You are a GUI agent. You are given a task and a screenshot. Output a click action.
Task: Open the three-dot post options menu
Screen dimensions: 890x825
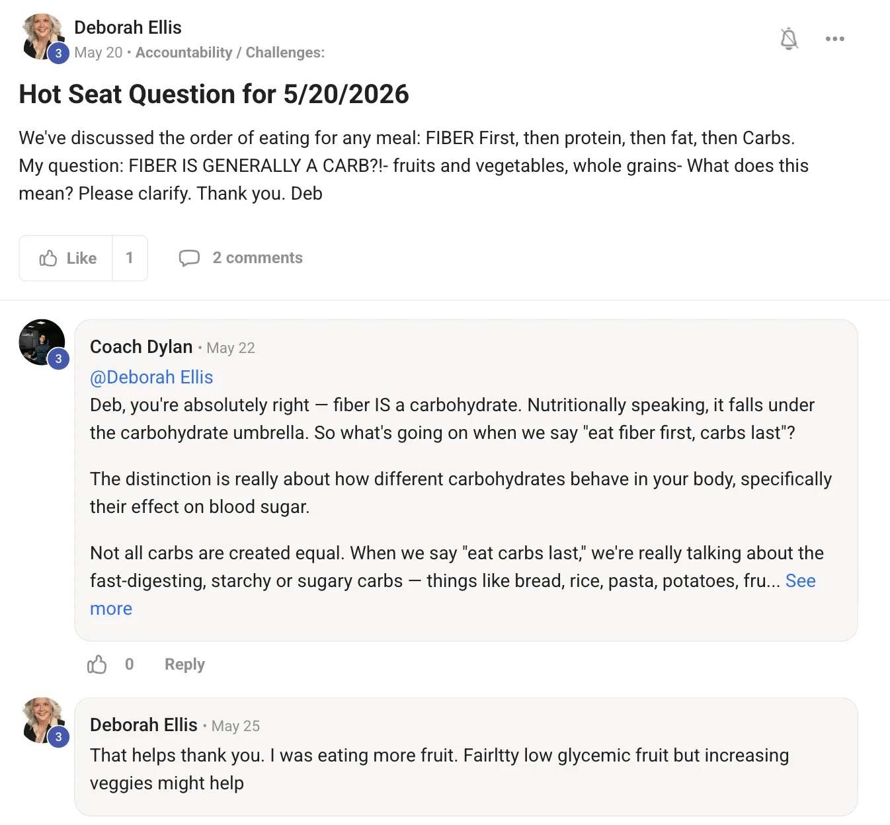[x=834, y=39]
